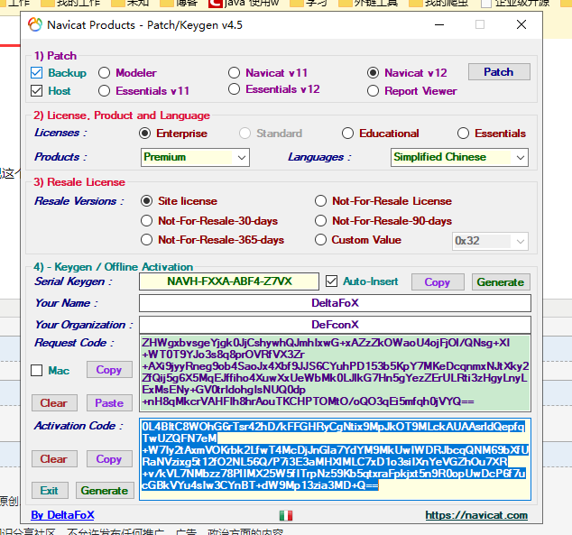Click the Your Name field with DeltaFoX
The width and height of the screenshot is (572, 535).
(x=335, y=303)
